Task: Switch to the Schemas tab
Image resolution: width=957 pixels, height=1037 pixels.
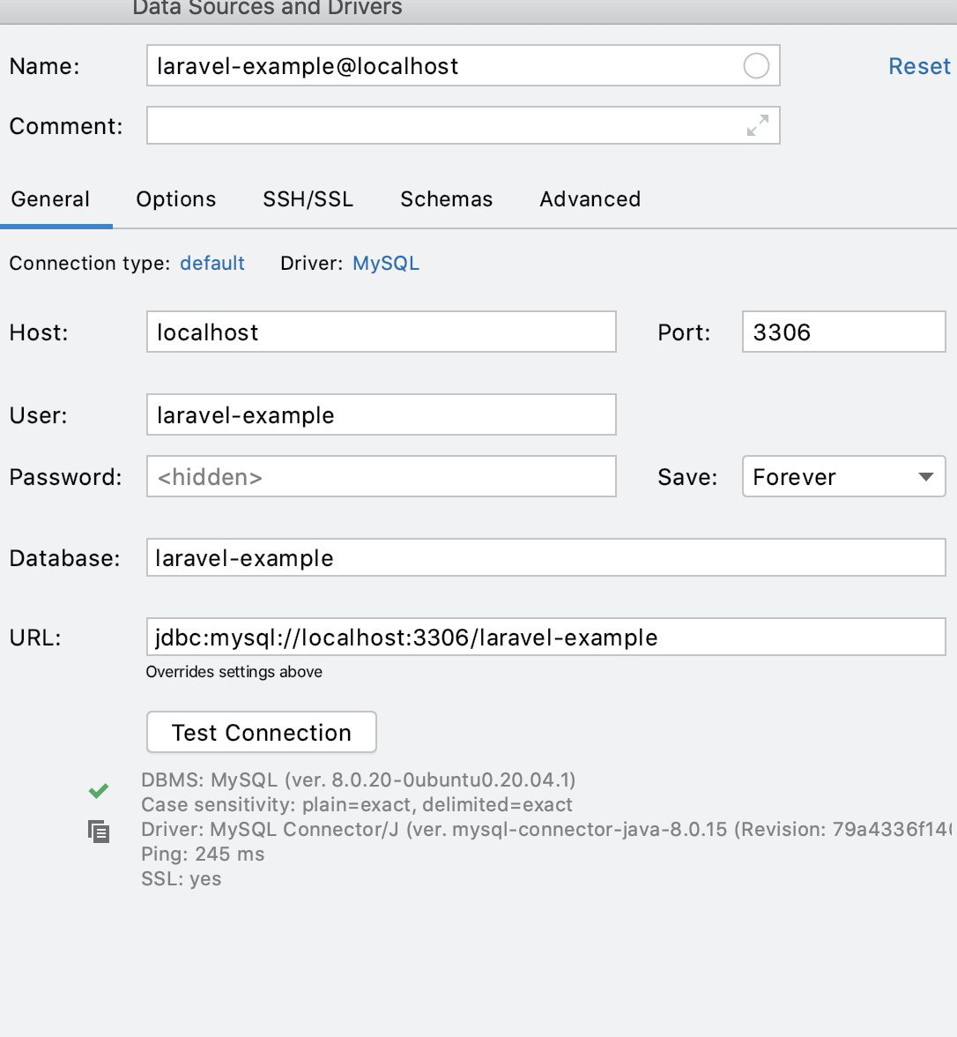Action: (x=447, y=199)
